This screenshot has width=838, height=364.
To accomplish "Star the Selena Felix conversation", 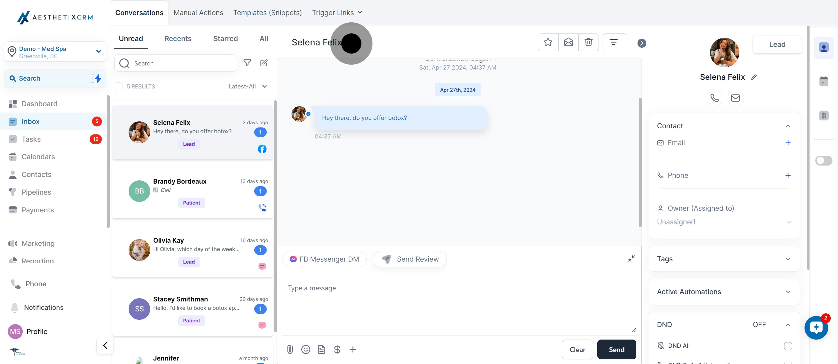I will [548, 42].
